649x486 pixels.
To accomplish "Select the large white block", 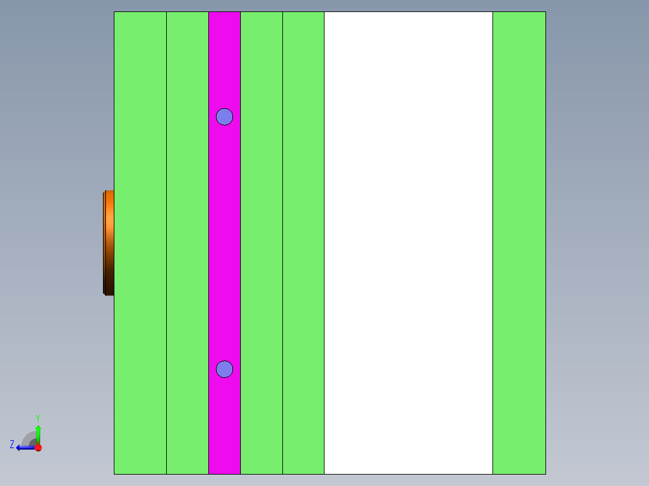I will point(409,243).
